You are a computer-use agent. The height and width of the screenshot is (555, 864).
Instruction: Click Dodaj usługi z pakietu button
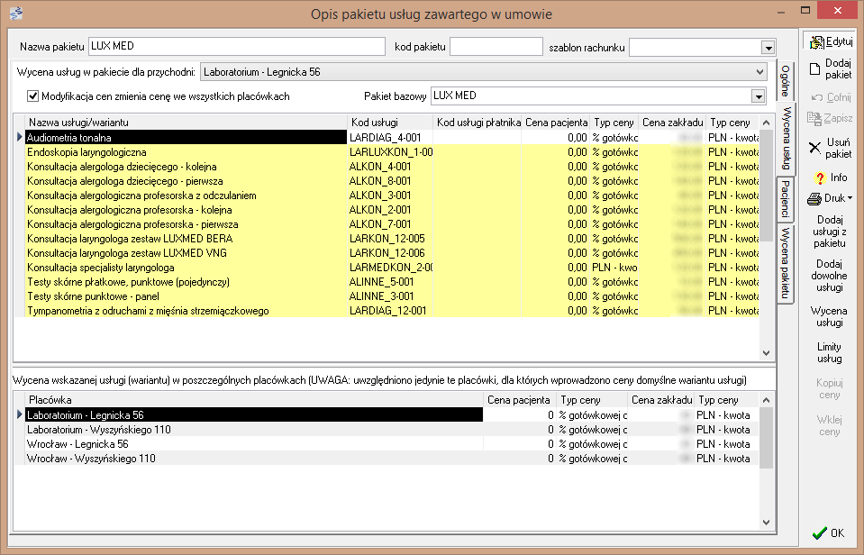click(x=829, y=232)
